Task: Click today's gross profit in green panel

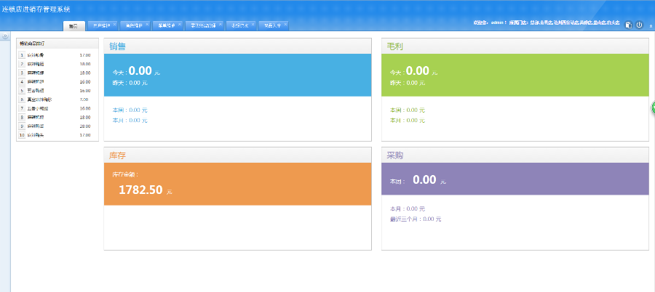Action: click(418, 70)
